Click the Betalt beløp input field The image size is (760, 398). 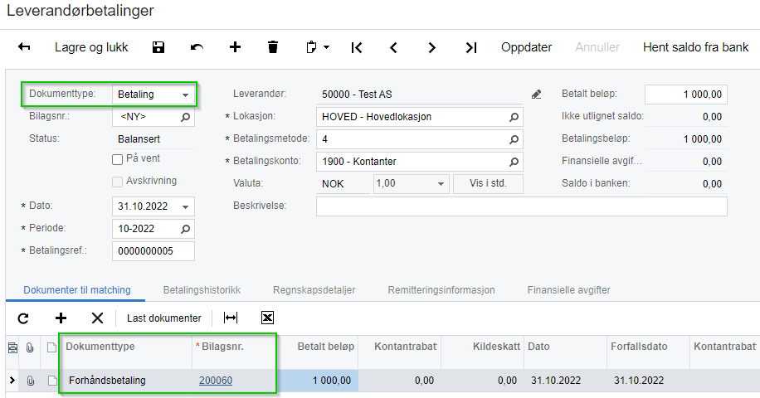tap(686, 95)
